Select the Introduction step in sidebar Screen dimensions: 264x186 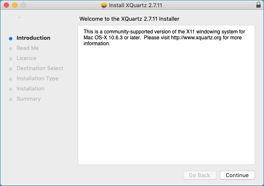33,38
